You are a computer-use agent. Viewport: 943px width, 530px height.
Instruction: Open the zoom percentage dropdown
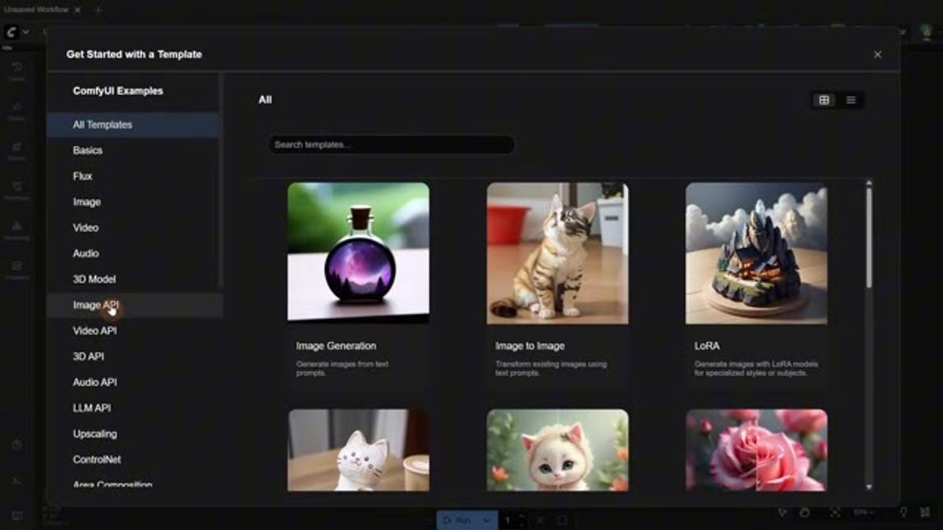pyautogui.click(x=864, y=512)
